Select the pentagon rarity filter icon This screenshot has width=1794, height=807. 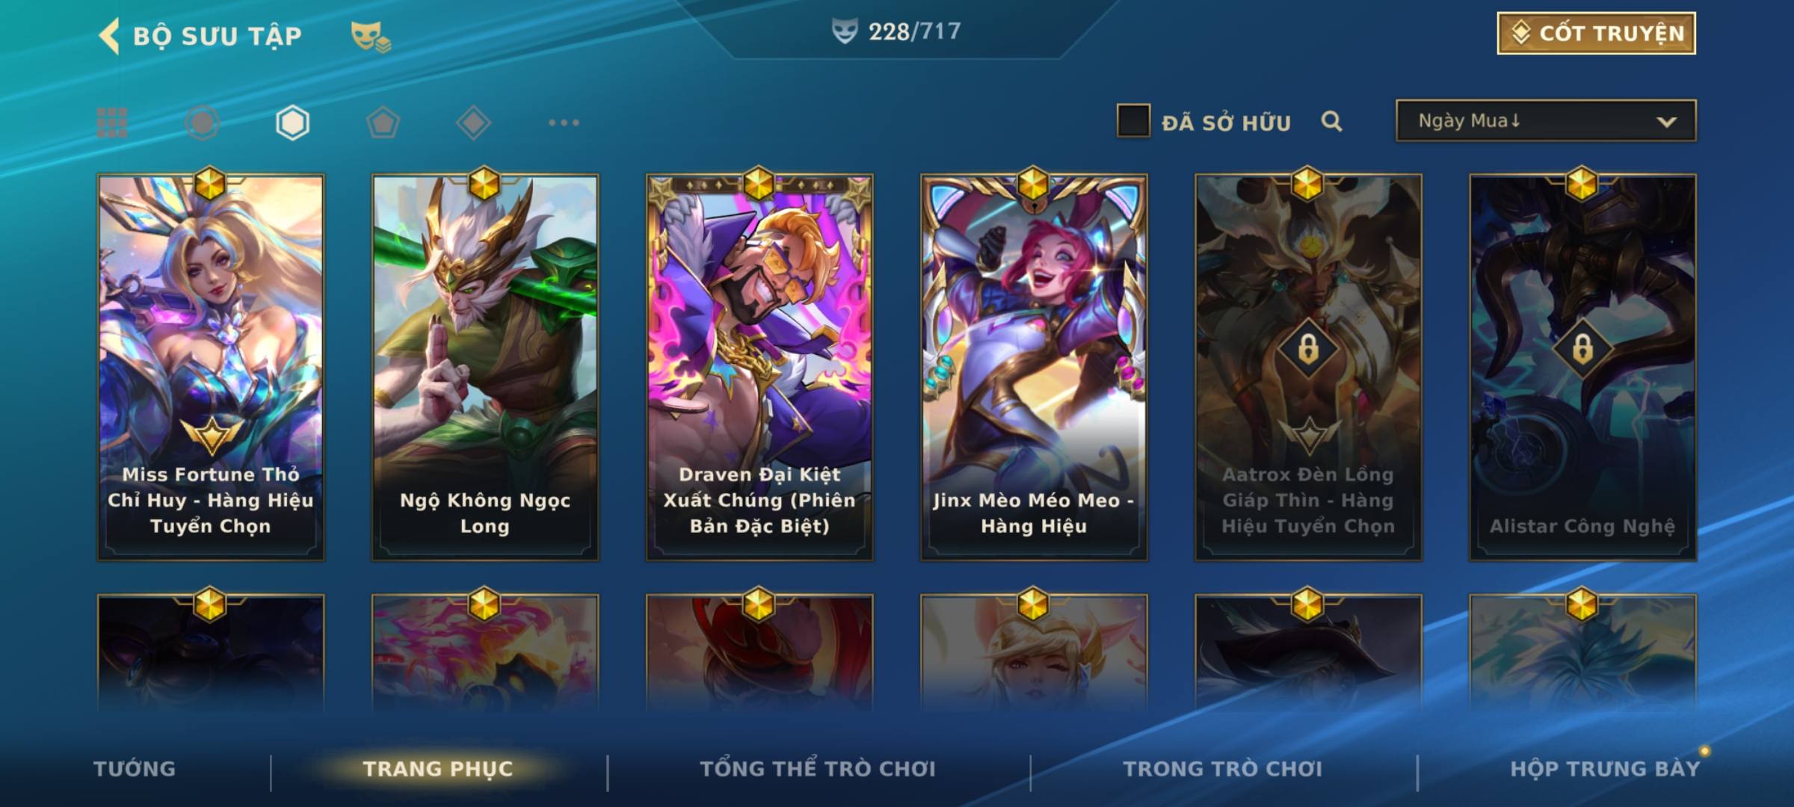(x=383, y=123)
